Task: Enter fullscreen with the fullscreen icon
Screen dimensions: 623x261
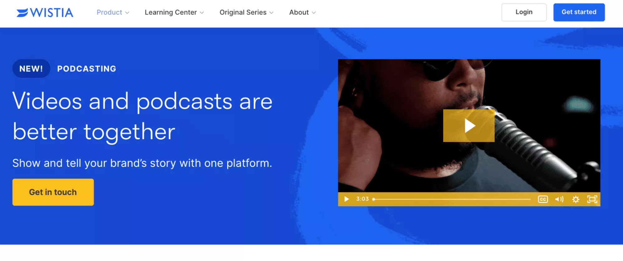Action: click(592, 199)
